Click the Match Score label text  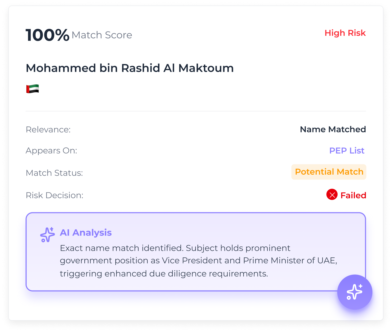pos(102,35)
